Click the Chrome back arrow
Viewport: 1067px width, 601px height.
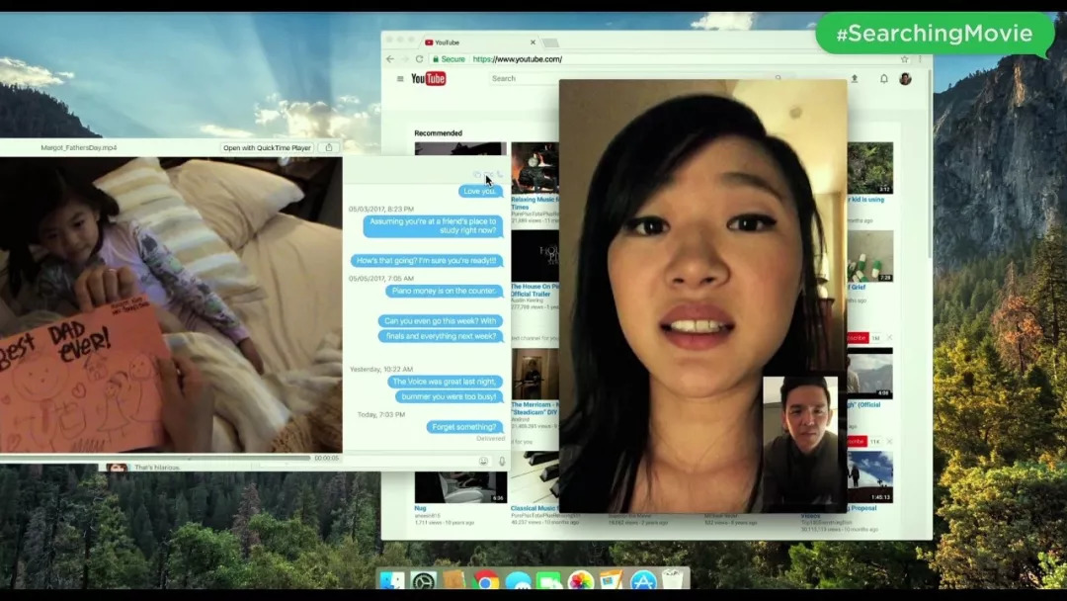[x=390, y=59]
